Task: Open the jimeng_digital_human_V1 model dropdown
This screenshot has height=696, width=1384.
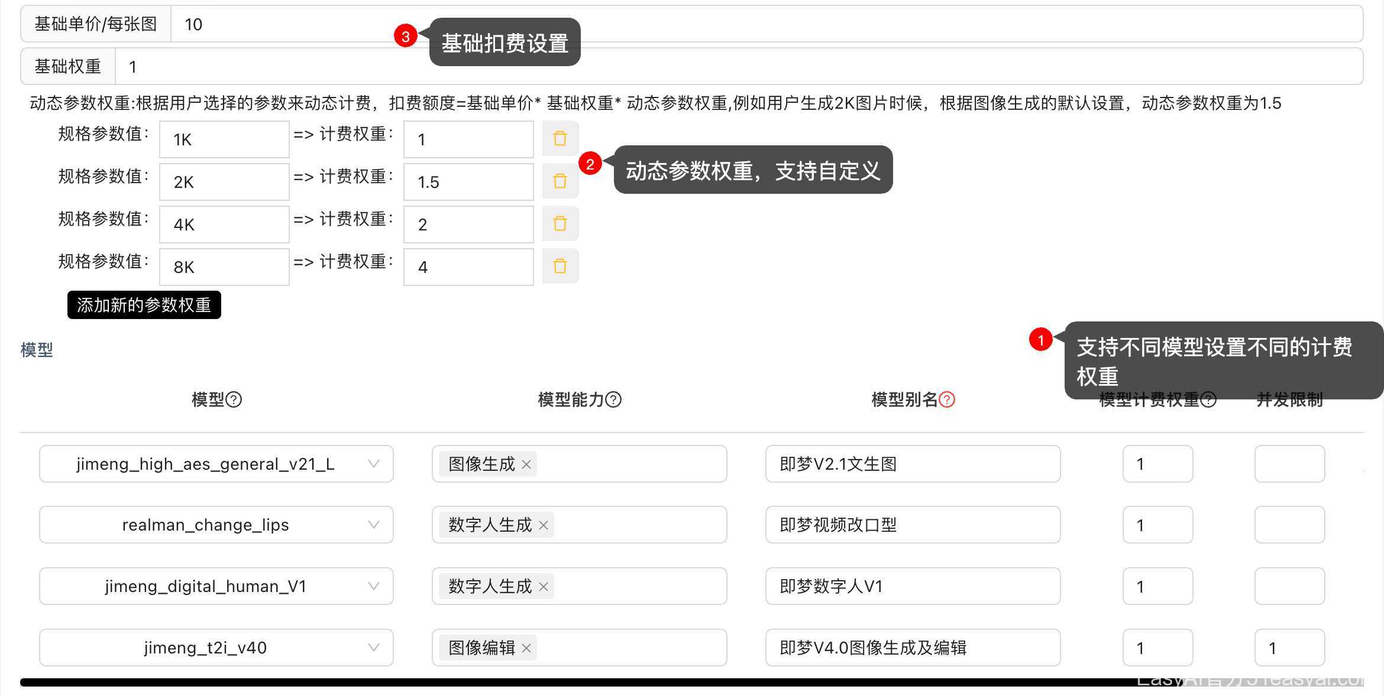Action: click(x=373, y=586)
